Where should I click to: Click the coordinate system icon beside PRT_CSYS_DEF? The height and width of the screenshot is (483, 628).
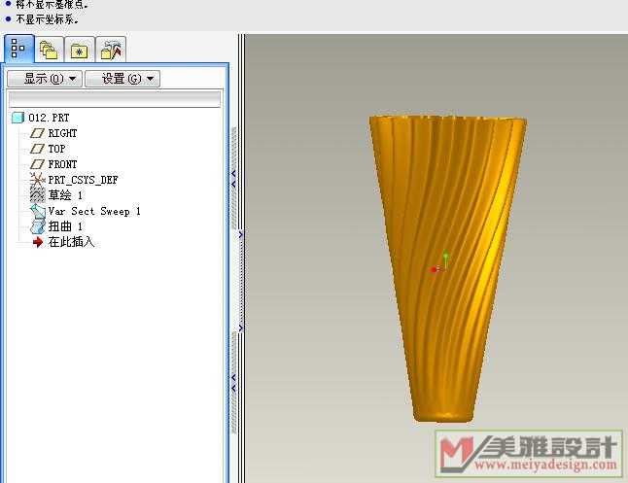click(37, 180)
